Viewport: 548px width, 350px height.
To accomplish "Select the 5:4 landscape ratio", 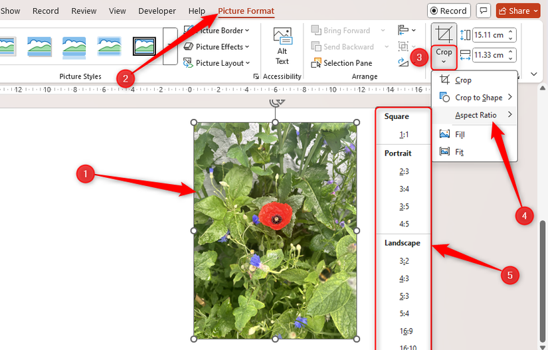I will 404,313.
